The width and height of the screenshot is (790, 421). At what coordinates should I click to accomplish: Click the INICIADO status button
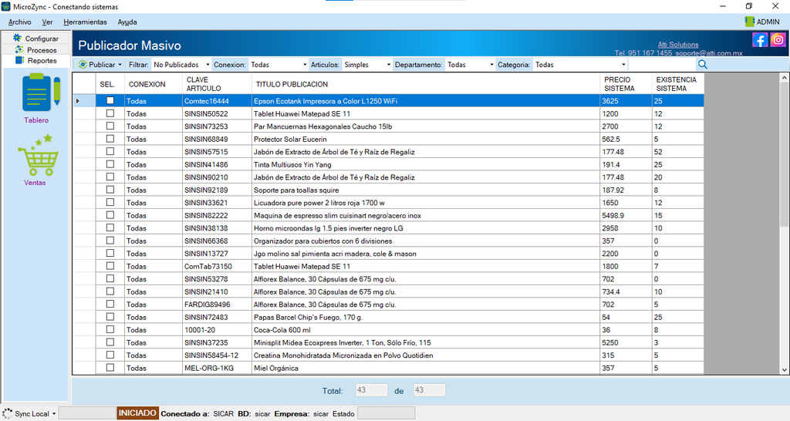pyautogui.click(x=137, y=413)
